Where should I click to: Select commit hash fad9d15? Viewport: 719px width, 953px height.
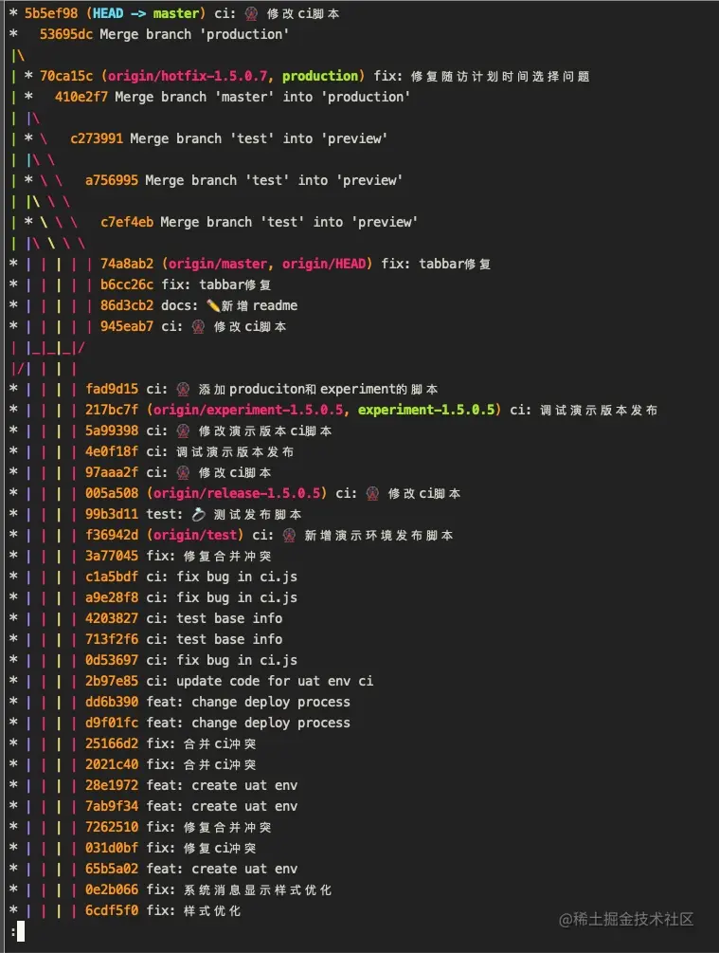pyautogui.click(x=112, y=389)
